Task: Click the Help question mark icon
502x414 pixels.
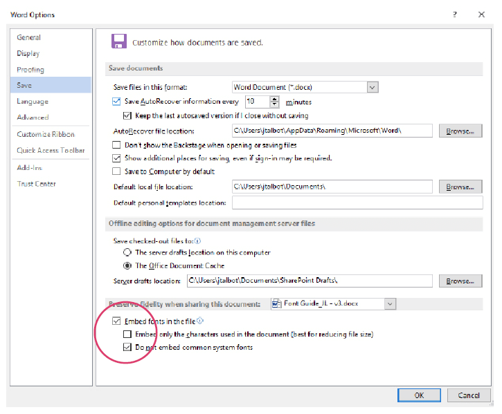Action: click(x=455, y=15)
